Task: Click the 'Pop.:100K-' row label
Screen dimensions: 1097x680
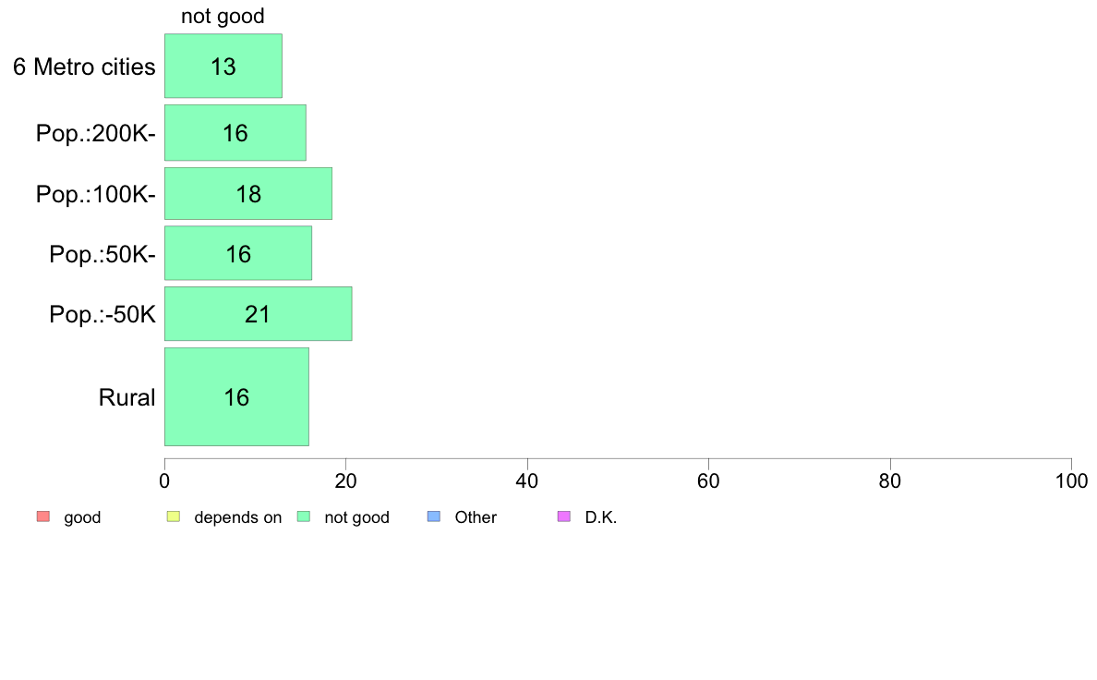Action: coord(96,194)
